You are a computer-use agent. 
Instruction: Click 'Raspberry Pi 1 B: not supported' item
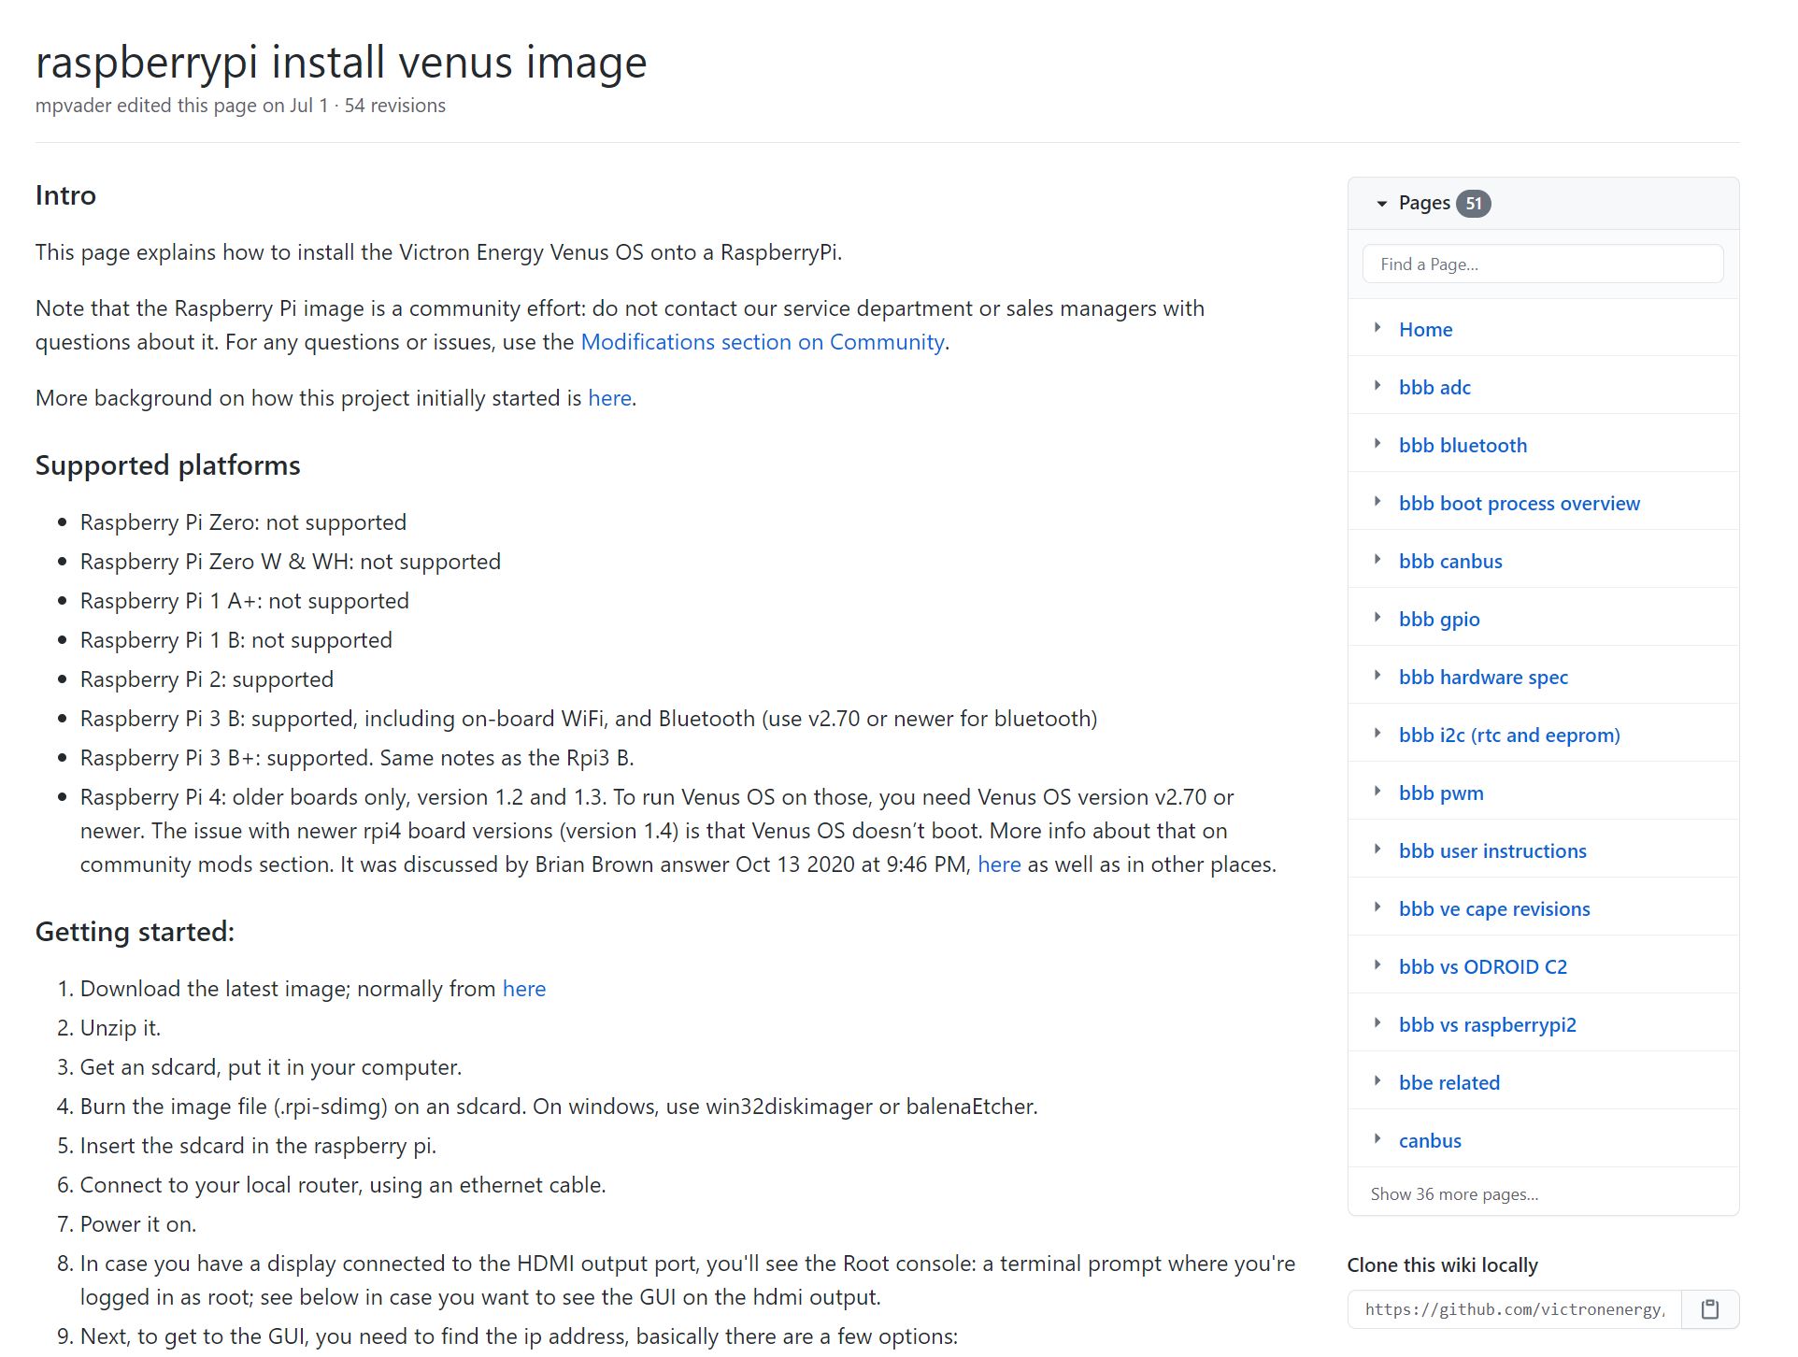click(236, 640)
